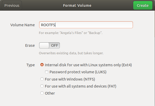The image size is (155, 106).
Task: Choose the NTFS radio button circle
Action: (42, 79)
